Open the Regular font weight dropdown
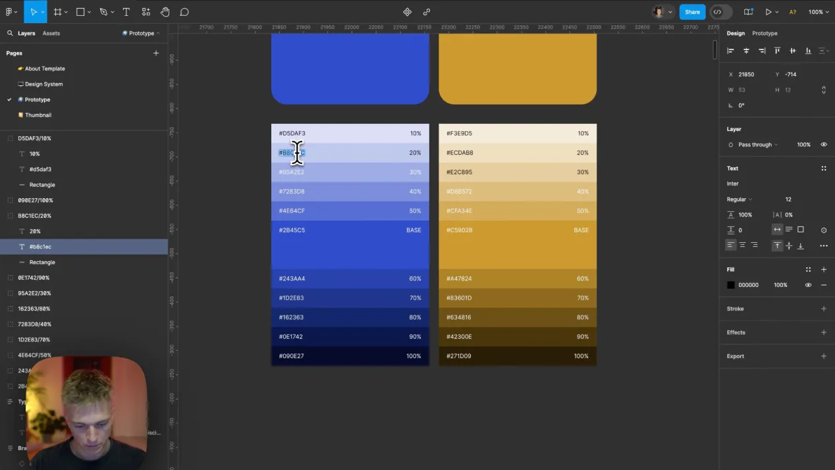The image size is (835, 470). click(739, 199)
